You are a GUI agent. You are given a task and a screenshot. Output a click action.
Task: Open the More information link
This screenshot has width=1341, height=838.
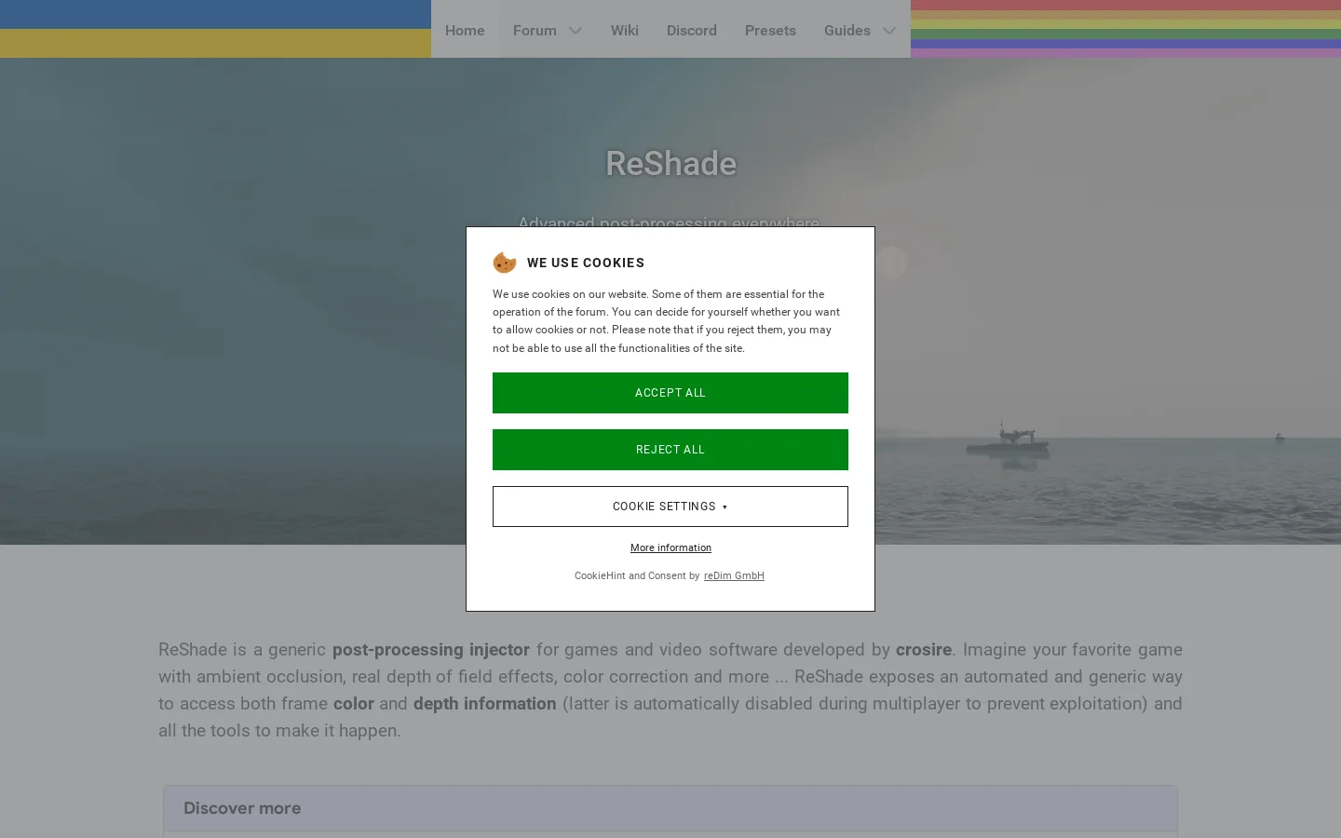pos(670,547)
